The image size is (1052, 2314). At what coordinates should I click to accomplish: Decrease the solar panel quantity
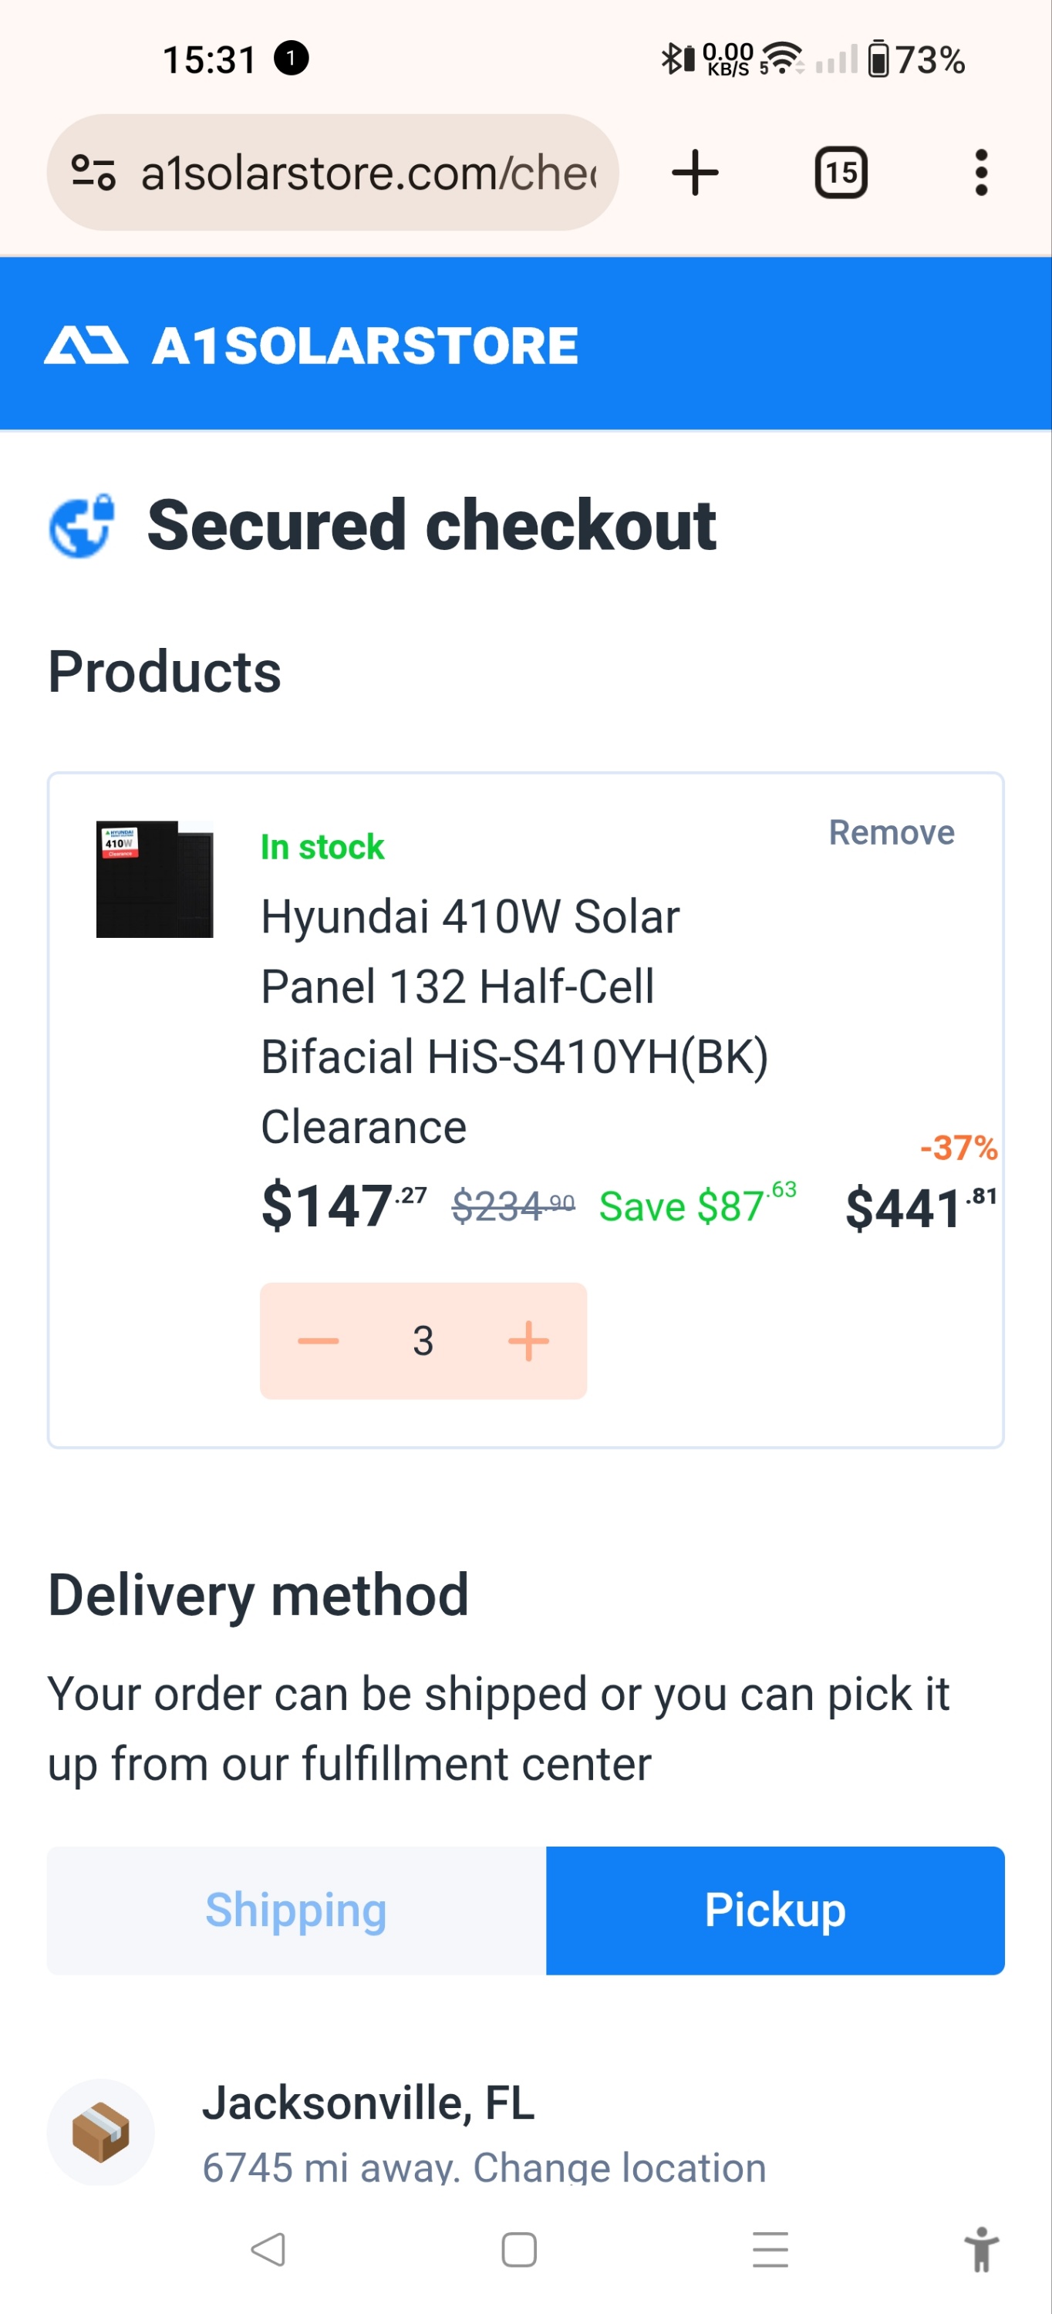pyautogui.click(x=318, y=1341)
